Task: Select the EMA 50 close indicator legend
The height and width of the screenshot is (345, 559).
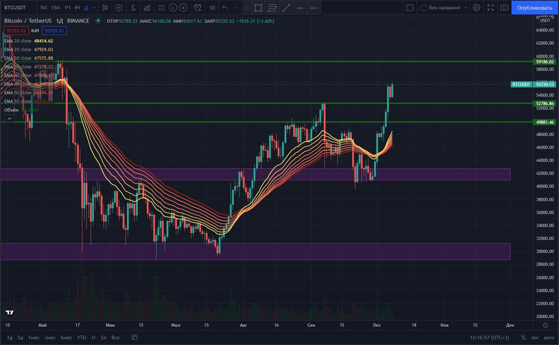Action: (28, 93)
